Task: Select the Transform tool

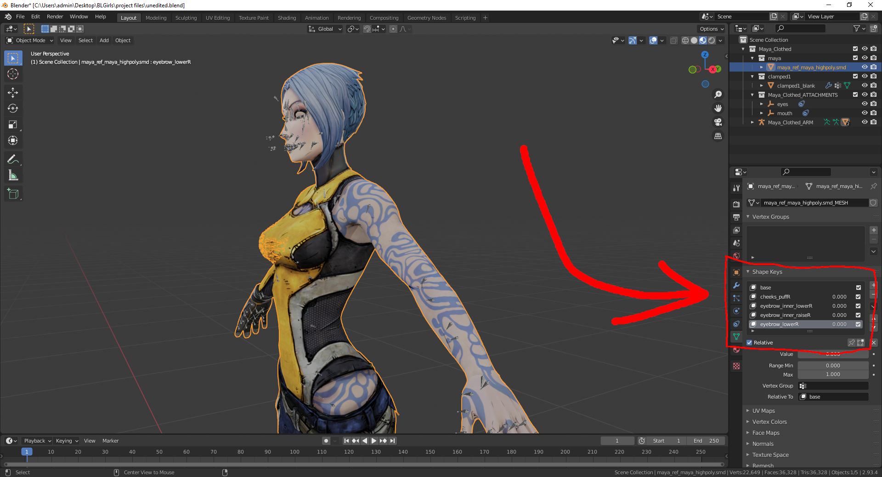Action: click(13, 140)
